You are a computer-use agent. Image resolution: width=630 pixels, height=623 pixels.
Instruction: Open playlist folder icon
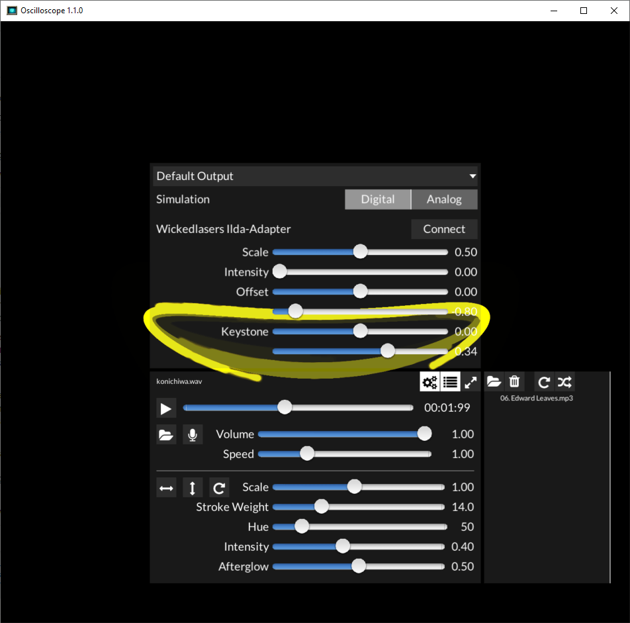pyautogui.click(x=494, y=381)
